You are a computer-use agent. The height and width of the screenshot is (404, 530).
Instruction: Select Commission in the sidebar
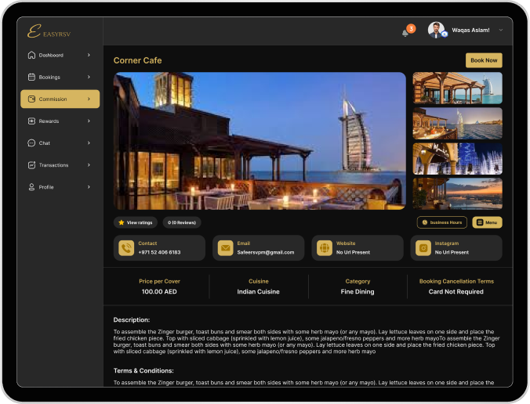[60, 99]
